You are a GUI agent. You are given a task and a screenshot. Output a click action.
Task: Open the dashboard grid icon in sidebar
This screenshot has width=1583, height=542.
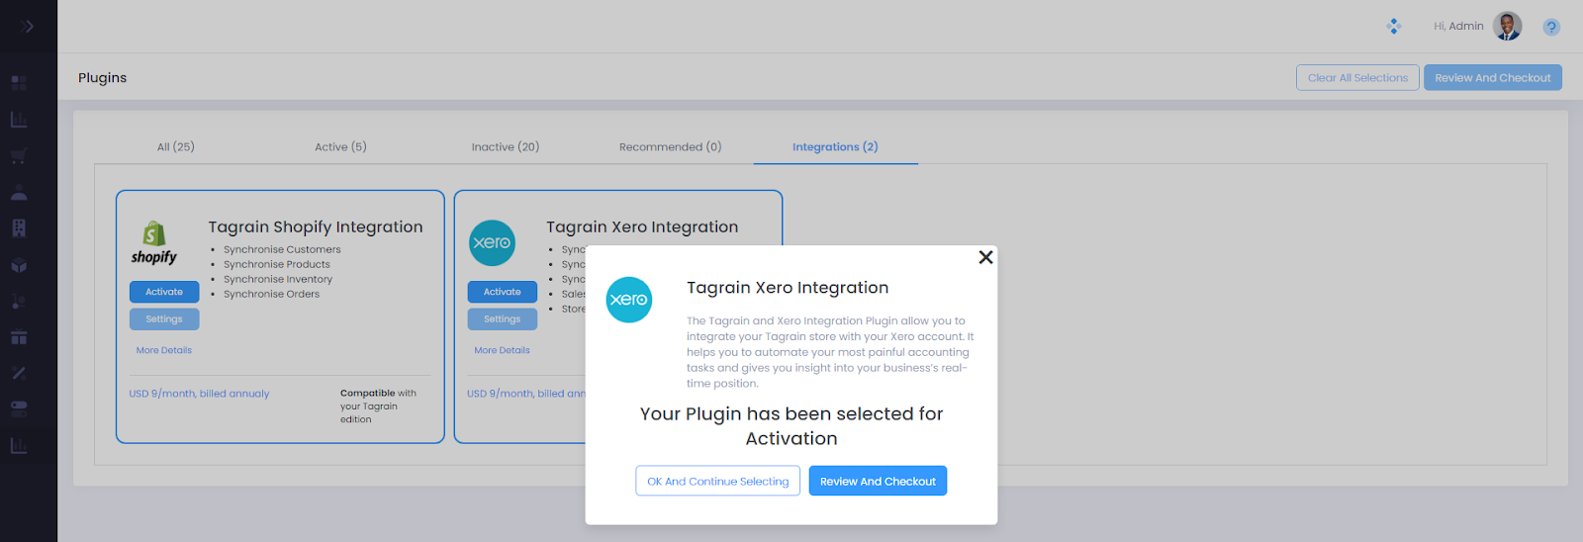[19, 83]
